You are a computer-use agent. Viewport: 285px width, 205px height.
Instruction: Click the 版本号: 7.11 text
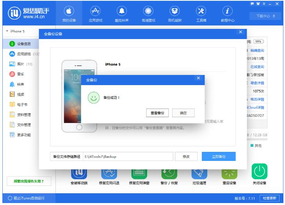[x=245, y=198]
